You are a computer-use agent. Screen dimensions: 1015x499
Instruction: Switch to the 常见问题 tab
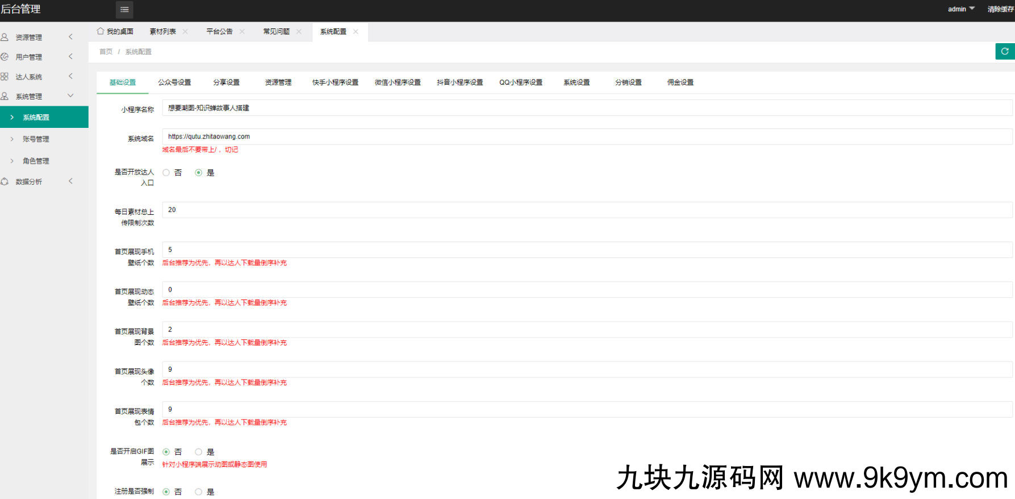point(277,31)
